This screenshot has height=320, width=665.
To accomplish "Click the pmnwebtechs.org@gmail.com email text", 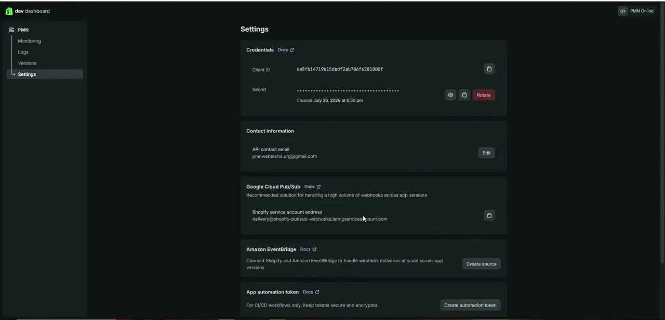I will [284, 156].
